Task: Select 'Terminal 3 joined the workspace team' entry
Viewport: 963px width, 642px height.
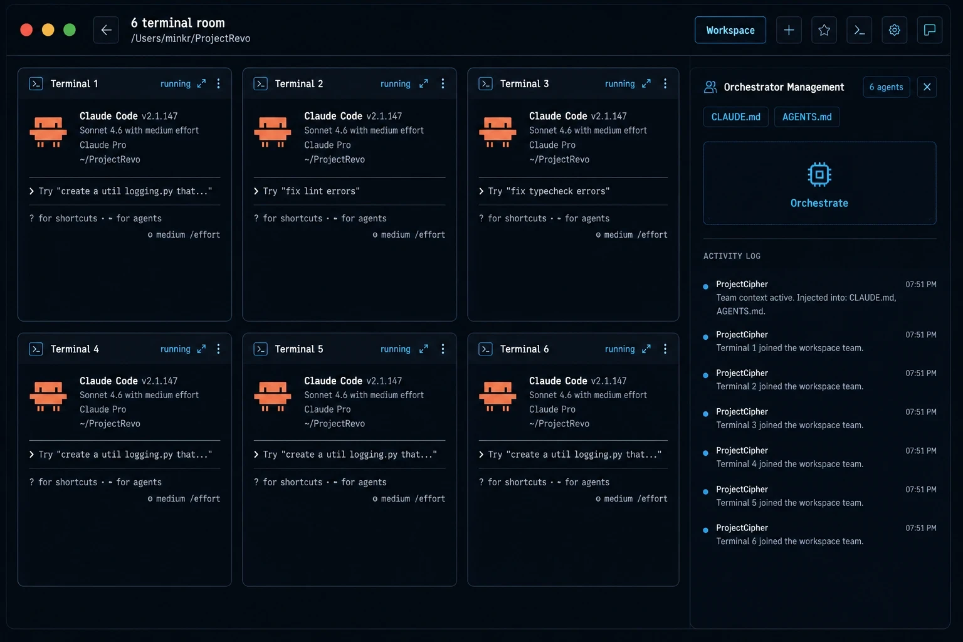Action: [819, 418]
